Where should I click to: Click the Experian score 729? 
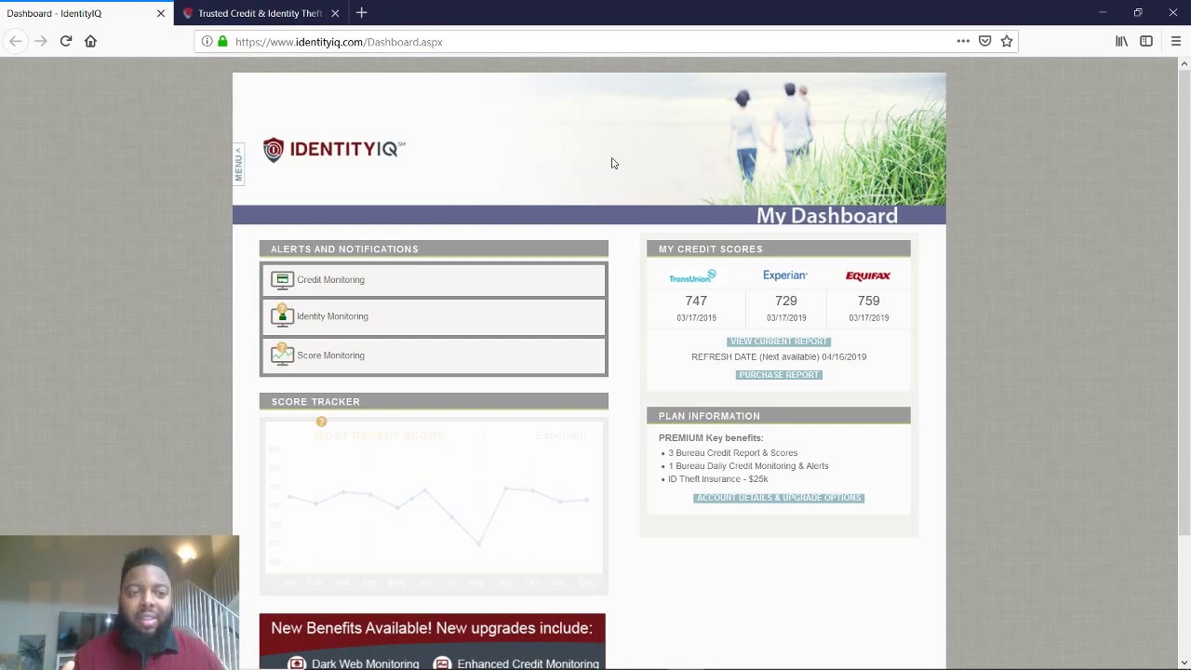coord(786,301)
